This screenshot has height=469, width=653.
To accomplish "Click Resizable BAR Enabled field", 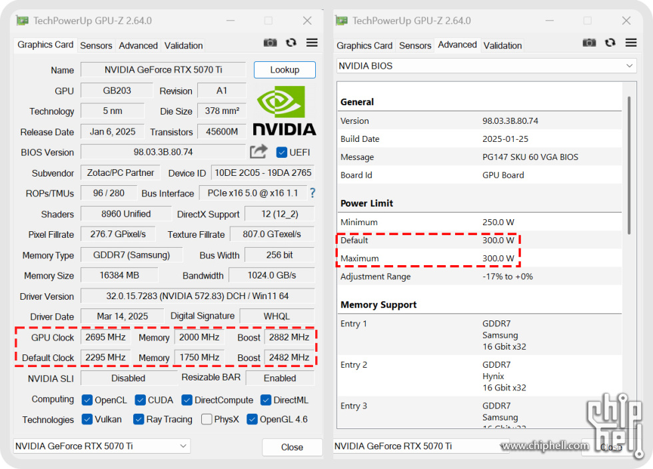I will pyautogui.click(x=280, y=378).
